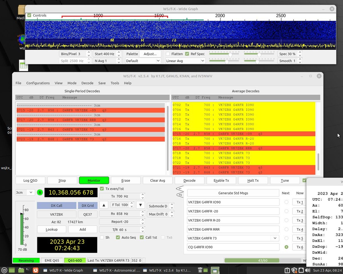Toggle the Controls checkbox in Wide Graph

click(x=29, y=15)
